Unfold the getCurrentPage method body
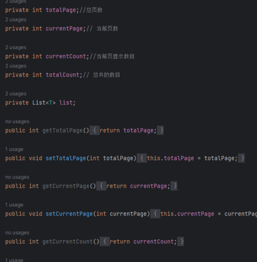 coord(102,186)
